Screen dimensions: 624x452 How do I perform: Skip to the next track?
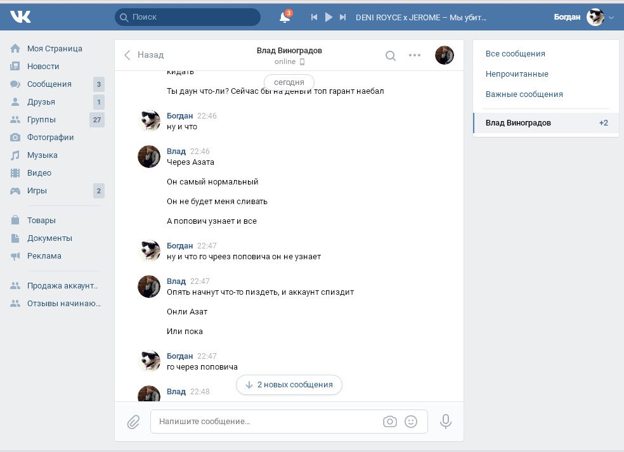[343, 18]
